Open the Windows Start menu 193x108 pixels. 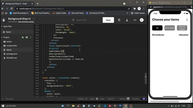[x=3, y=106]
